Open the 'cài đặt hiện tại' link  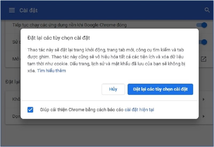coord(139,110)
